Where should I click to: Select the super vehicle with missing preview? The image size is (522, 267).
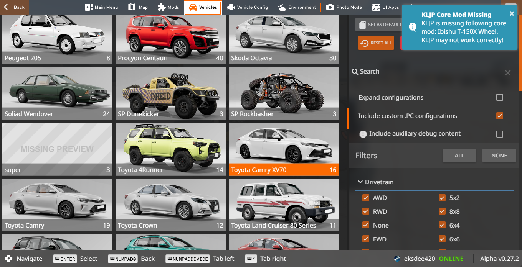(57, 149)
